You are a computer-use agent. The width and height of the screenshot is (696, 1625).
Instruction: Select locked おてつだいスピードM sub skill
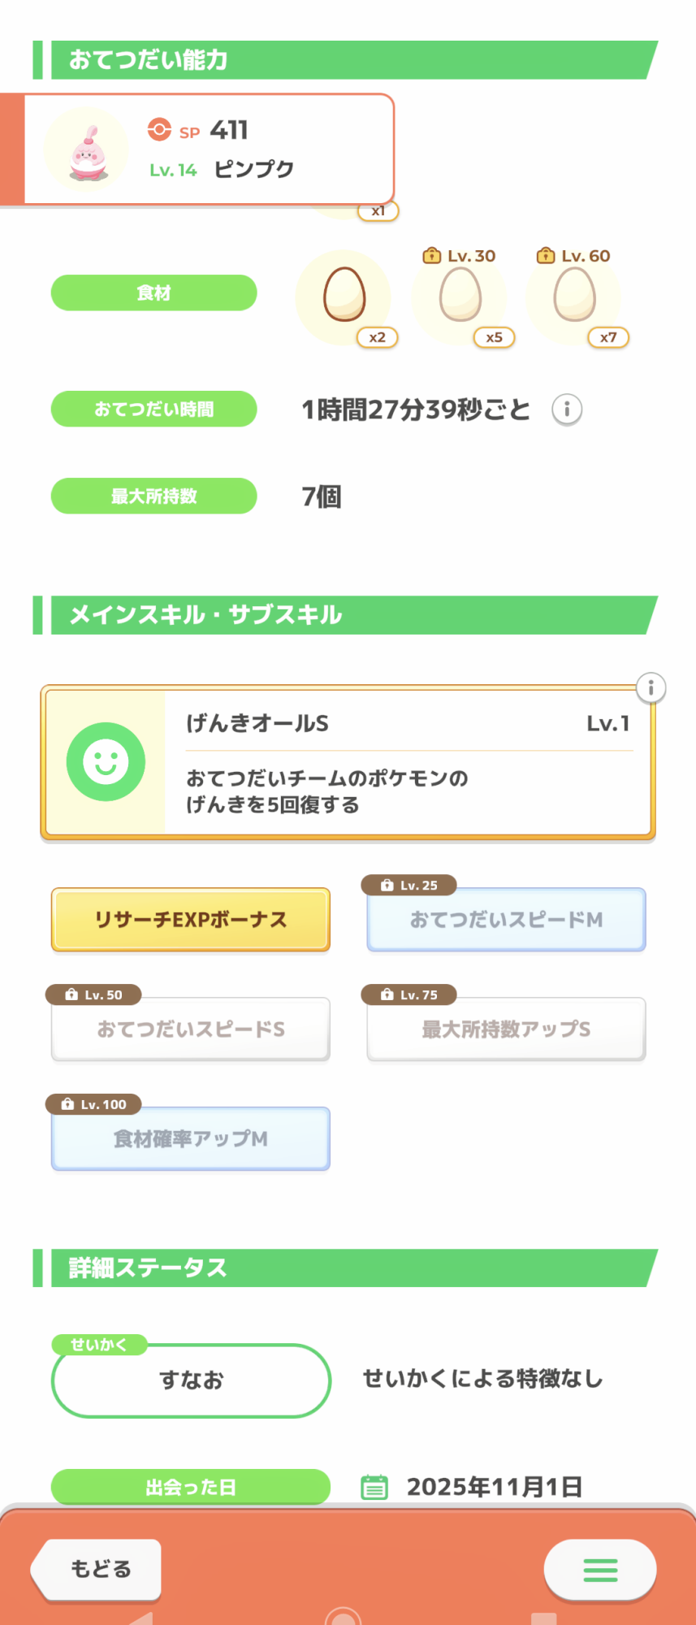(506, 920)
